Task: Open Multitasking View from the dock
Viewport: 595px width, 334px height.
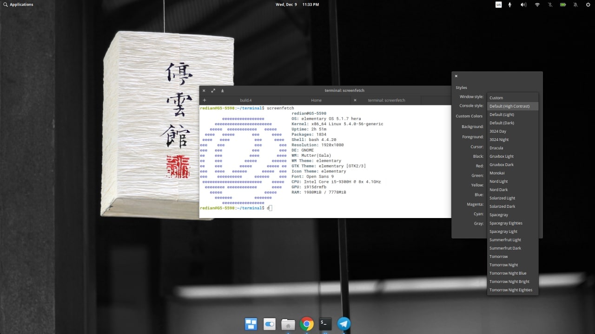Action: tap(251, 324)
